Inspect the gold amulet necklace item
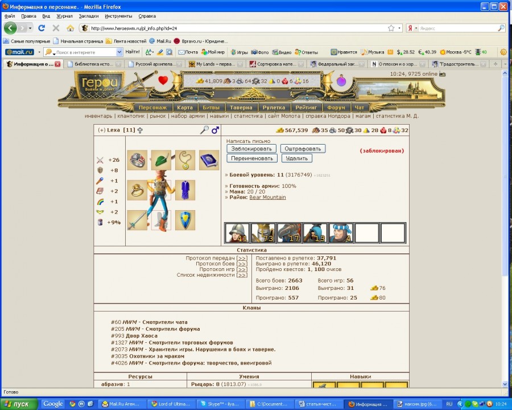The width and height of the screenshot is (512, 410). click(185, 160)
